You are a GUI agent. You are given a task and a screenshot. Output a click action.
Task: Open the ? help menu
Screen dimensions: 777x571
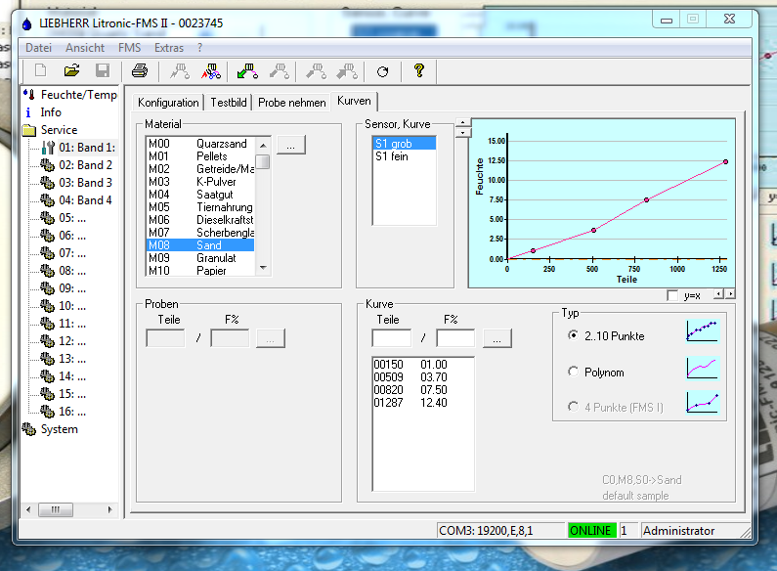pyautogui.click(x=199, y=48)
